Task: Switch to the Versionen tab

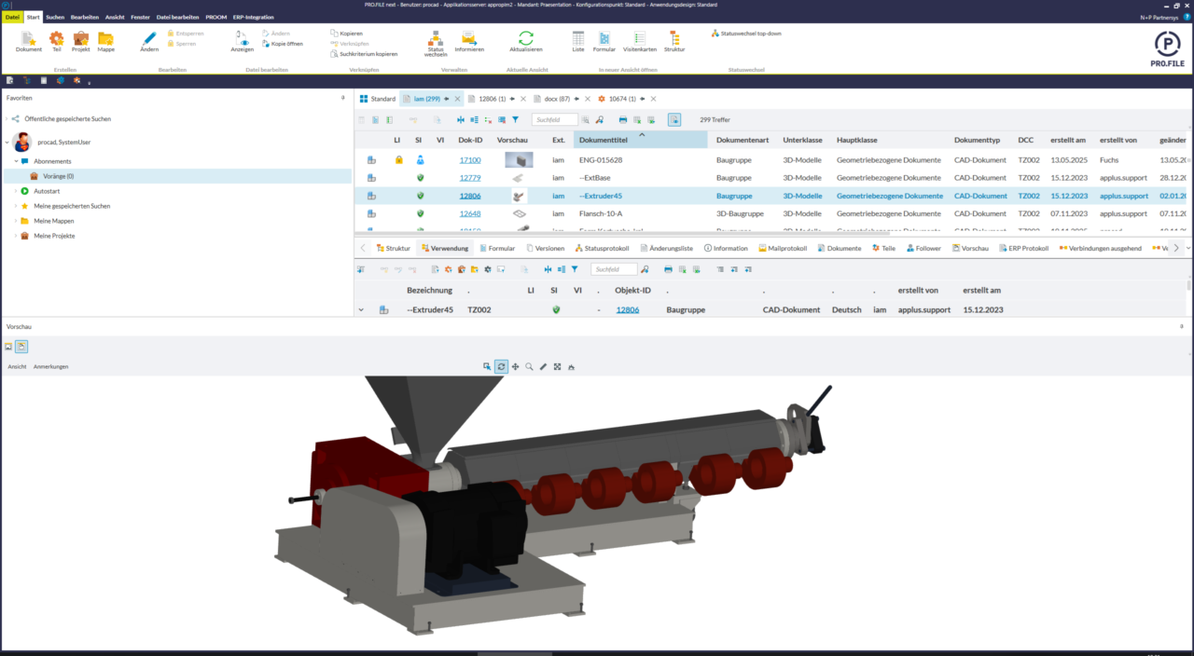Action: pyautogui.click(x=545, y=249)
